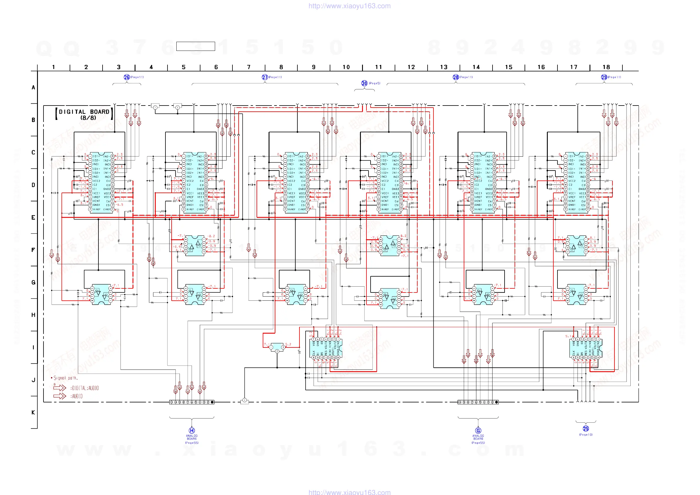This screenshot has height=495, width=700.
Task: Click the circled 29 page reference
Action: coord(604,77)
